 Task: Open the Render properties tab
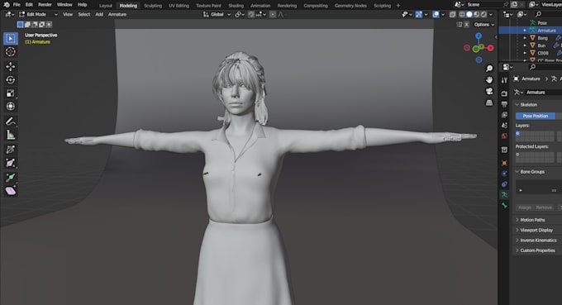(504, 93)
